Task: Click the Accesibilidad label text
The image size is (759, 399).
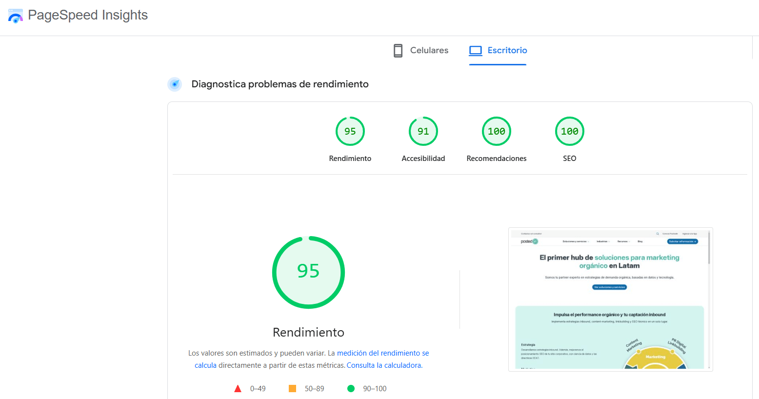Action: click(x=423, y=159)
